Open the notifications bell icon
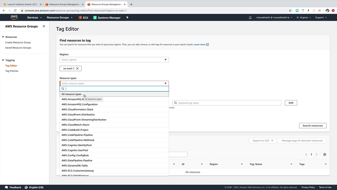This screenshot has height=190, width=337. pyautogui.click(x=250, y=18)
